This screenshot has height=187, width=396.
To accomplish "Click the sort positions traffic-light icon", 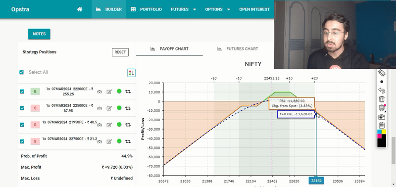I will pos(131,73).
